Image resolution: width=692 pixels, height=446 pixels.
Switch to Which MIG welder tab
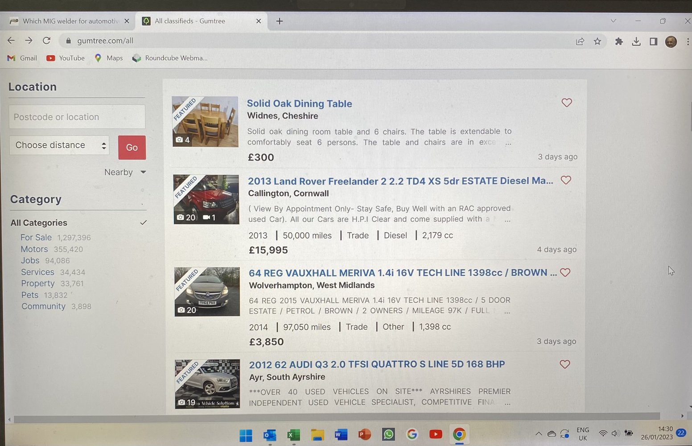tap(70, 21)
